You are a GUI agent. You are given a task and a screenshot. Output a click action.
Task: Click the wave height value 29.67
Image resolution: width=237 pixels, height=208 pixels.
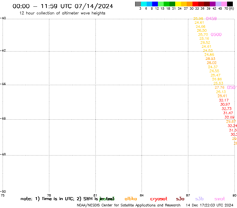coord(231,122)
